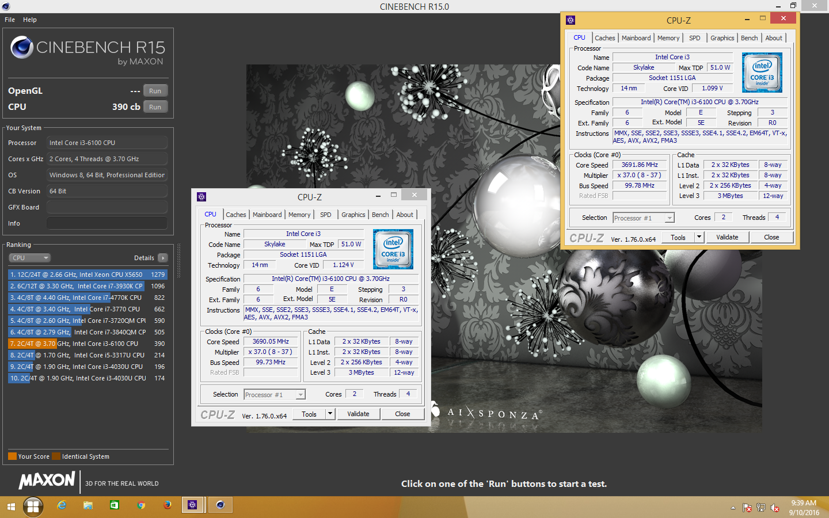
Task: Click the 390 cb CPU score
Action: tap(126, 107)
